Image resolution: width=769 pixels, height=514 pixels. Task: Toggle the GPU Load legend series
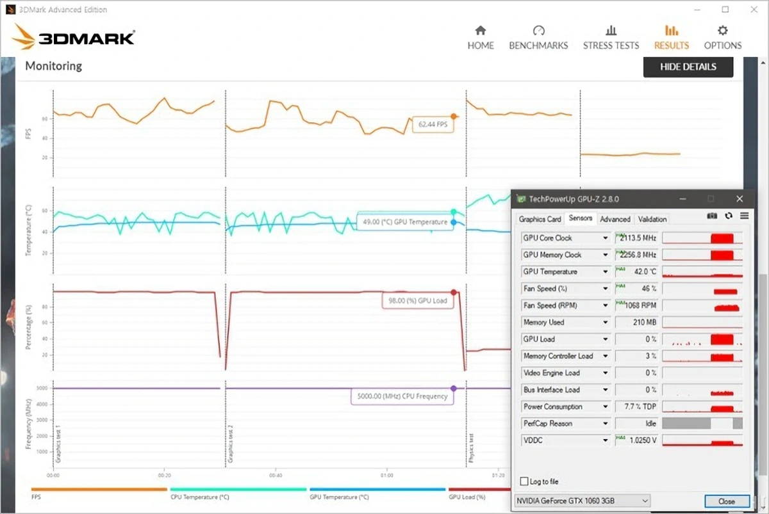pyautogui.click(x=479, y=493)
